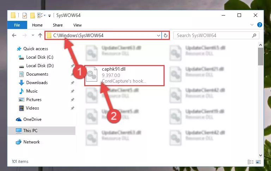The image size is (271, 171).
Task: Click the Search SysWOW64 input field
Action: 214,36
